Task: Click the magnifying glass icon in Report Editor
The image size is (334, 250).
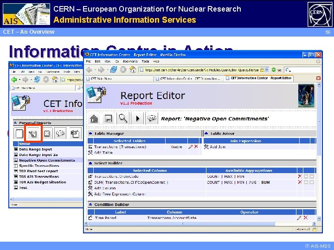Action: [123, 119]
